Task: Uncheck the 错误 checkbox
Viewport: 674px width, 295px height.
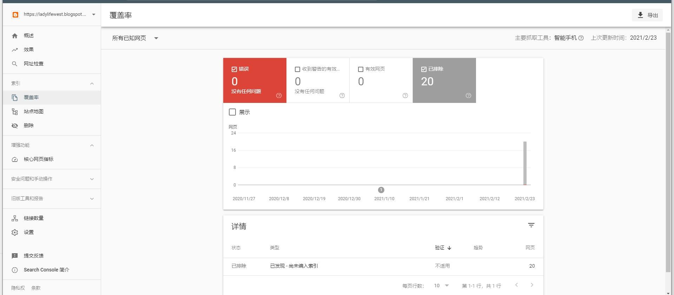Action: pos(234,69)
